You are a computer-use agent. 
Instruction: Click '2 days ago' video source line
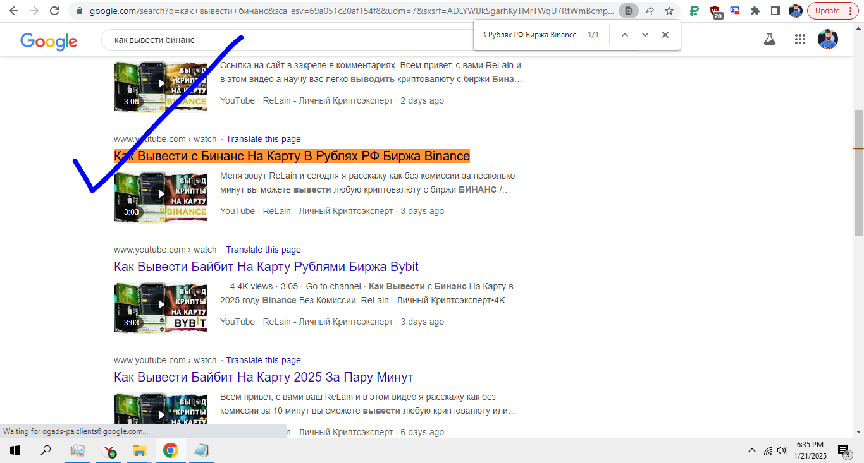coord(332,100)
